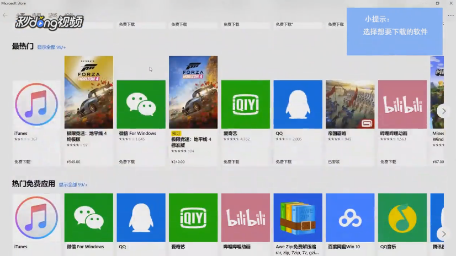Image resolution: width=456 pixels, height=256 pixels.
Task: Click the 最热门 section heading
Action: tap(23, 46)
